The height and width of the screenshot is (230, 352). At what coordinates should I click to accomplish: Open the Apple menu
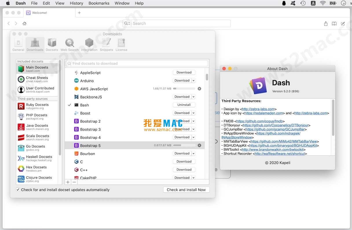8,3
